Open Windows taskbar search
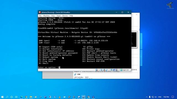The height and width of the screenshot is (99, 177). (7, 97)
